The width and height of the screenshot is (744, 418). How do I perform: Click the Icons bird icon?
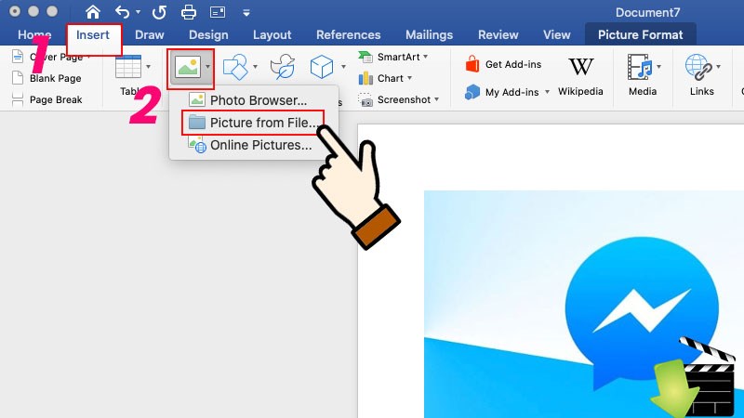tap(283, 67)
